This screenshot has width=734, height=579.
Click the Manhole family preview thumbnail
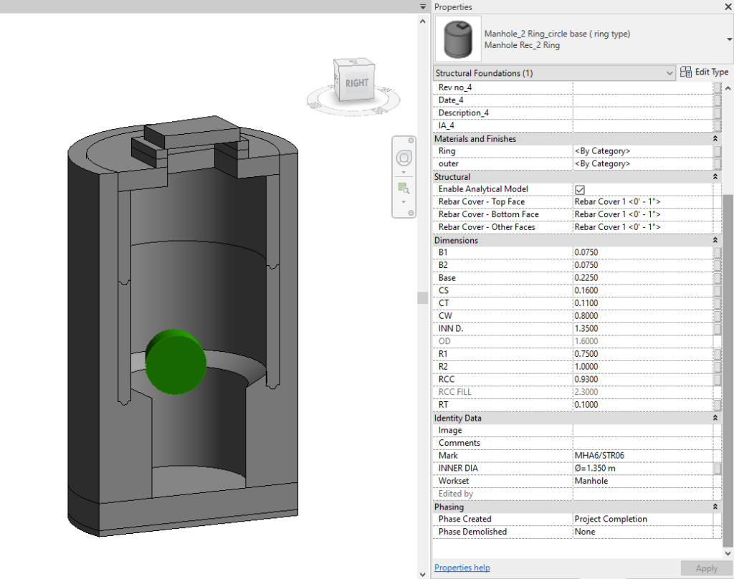[457, 39]
